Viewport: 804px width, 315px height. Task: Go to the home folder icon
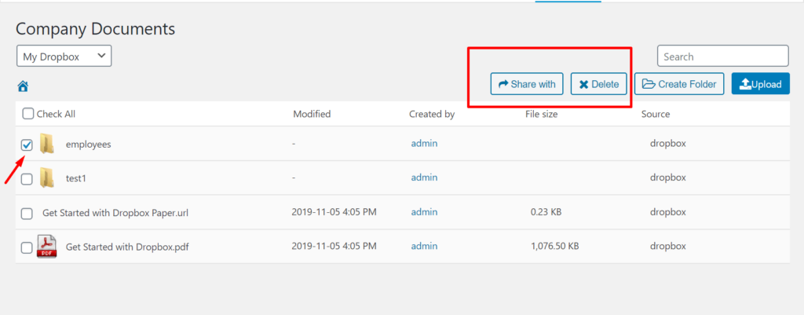(23, 86)
